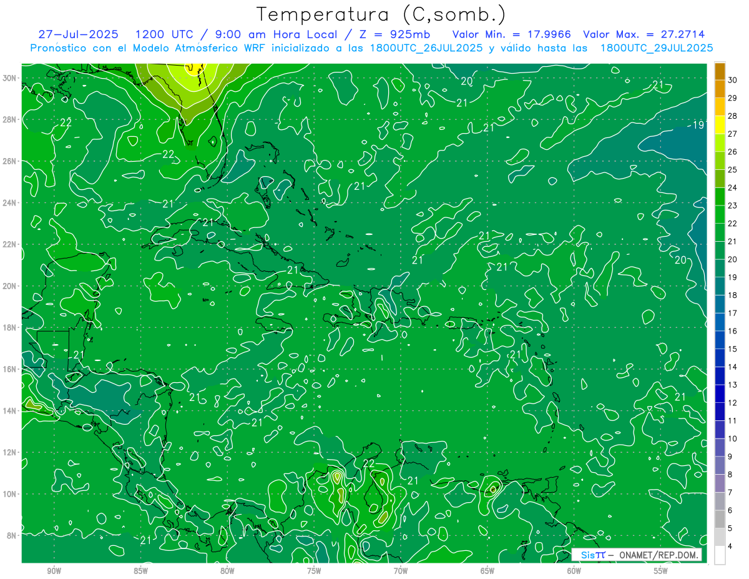Click the legend value label 11
Image resolution: width=749 pixels, height=579 pixels.
pyautogui.click(x=733, y=420)
